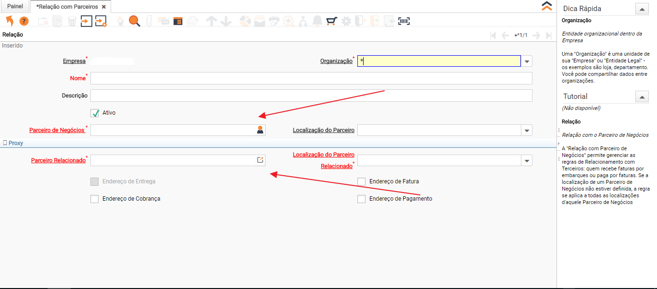Click the Proxy section link
This screenshot has width=657, height=289.
coord(15,143)
